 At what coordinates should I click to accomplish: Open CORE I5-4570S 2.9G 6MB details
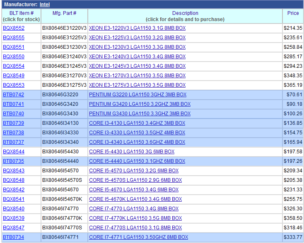pos(135,180)
